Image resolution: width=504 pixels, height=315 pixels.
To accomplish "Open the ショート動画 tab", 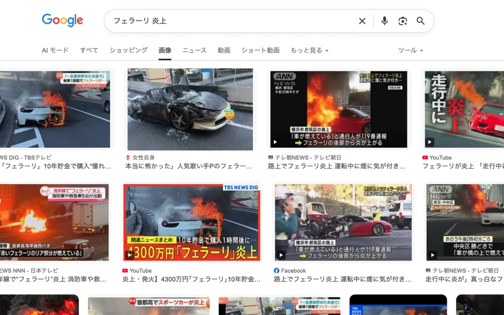I will tap(260, 50).
